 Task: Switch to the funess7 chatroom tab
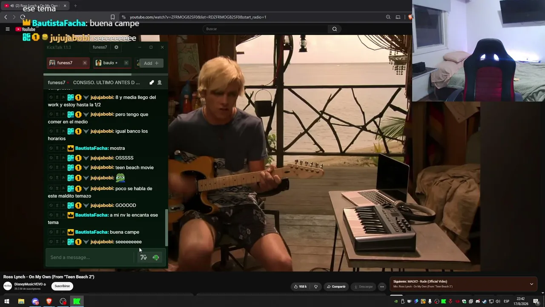point(68,63)
